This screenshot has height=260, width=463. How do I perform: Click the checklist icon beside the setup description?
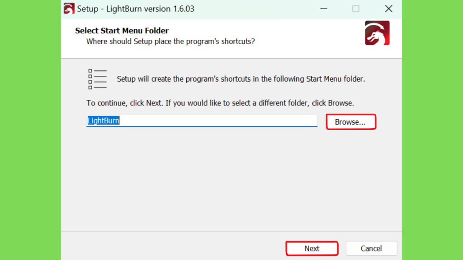[x=97, y=79]
